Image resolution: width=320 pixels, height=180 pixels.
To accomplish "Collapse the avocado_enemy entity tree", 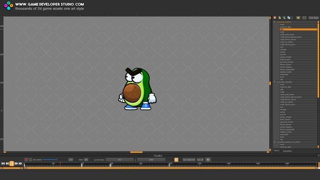I will click(274, 22).
